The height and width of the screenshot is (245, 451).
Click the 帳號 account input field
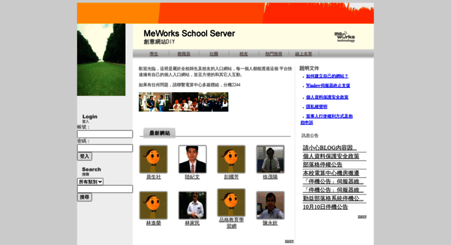click(x=105, y=134)
